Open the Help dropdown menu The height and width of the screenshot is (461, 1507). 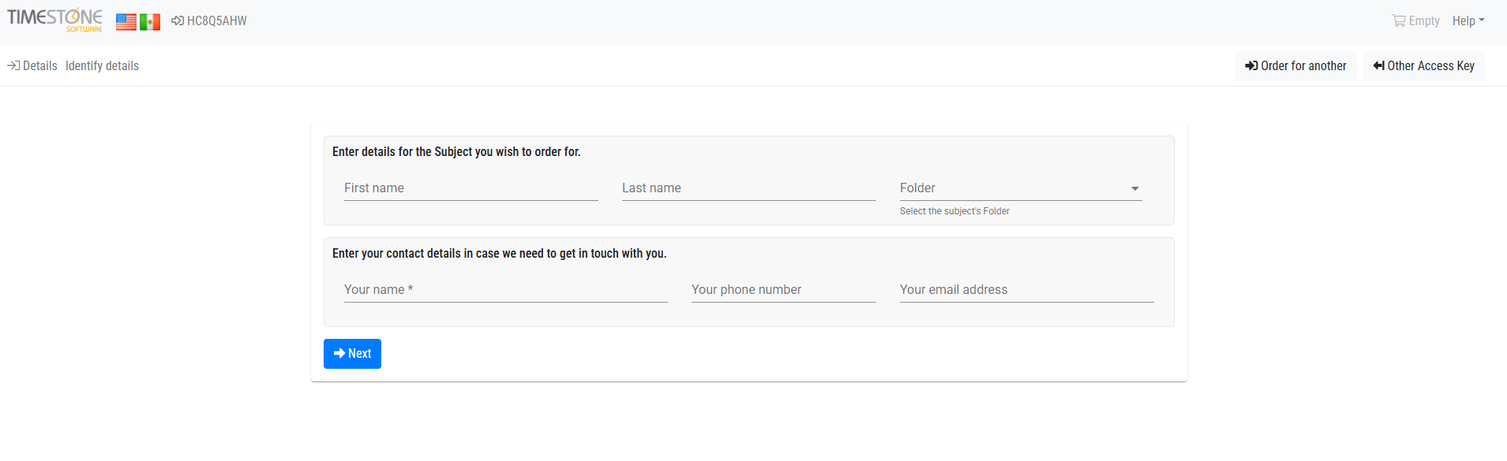pyautogui.click(x=1468, y=20)
